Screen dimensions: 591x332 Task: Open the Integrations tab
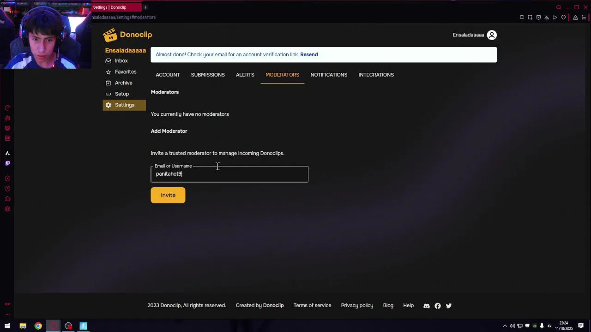click(x=376, y=75)
